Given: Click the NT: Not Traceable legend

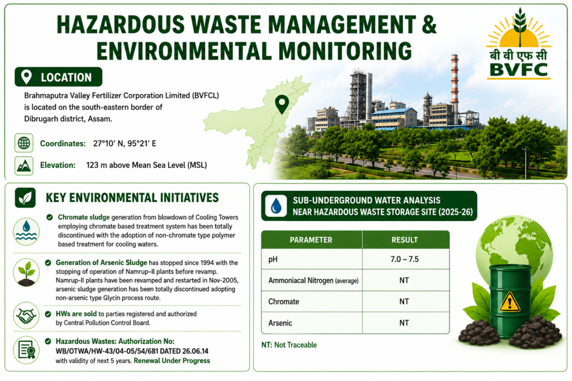Looking at the screenshot, I should pos(289,345).
